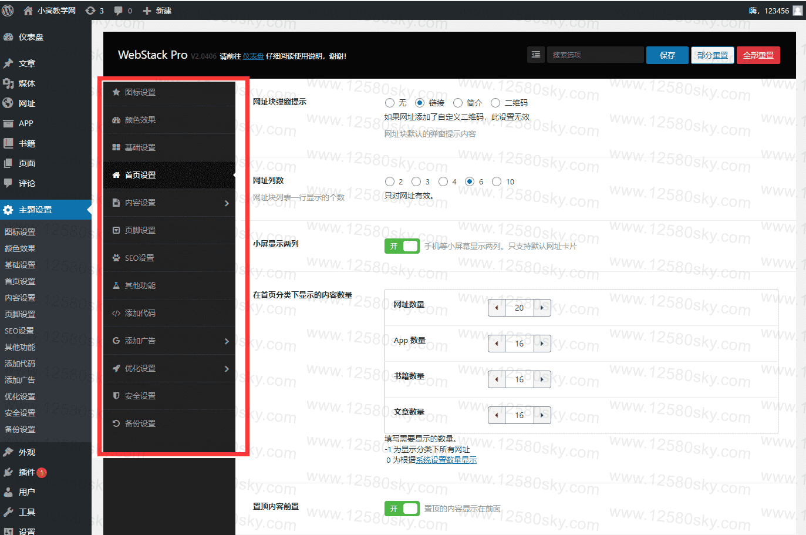This screenshot has width=806, height=535.
Task: Expand the 添加广告 chevron
Action: pyautogui.click(x=227, y=341)
